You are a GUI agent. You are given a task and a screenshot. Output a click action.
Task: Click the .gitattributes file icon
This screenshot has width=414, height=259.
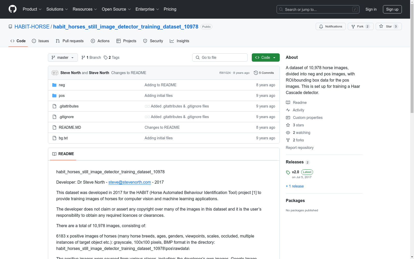pyautogui.click(x=54, y=106)
